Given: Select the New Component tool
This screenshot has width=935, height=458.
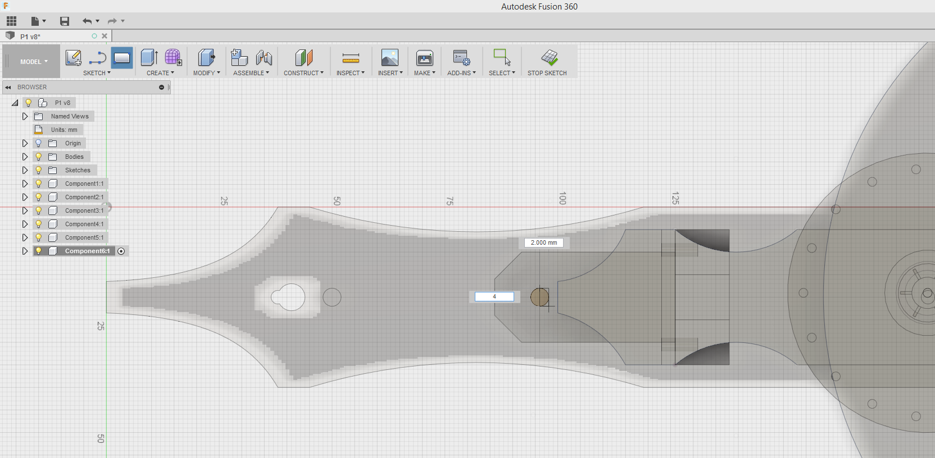Looking at the screenshot, I should 239,57.
